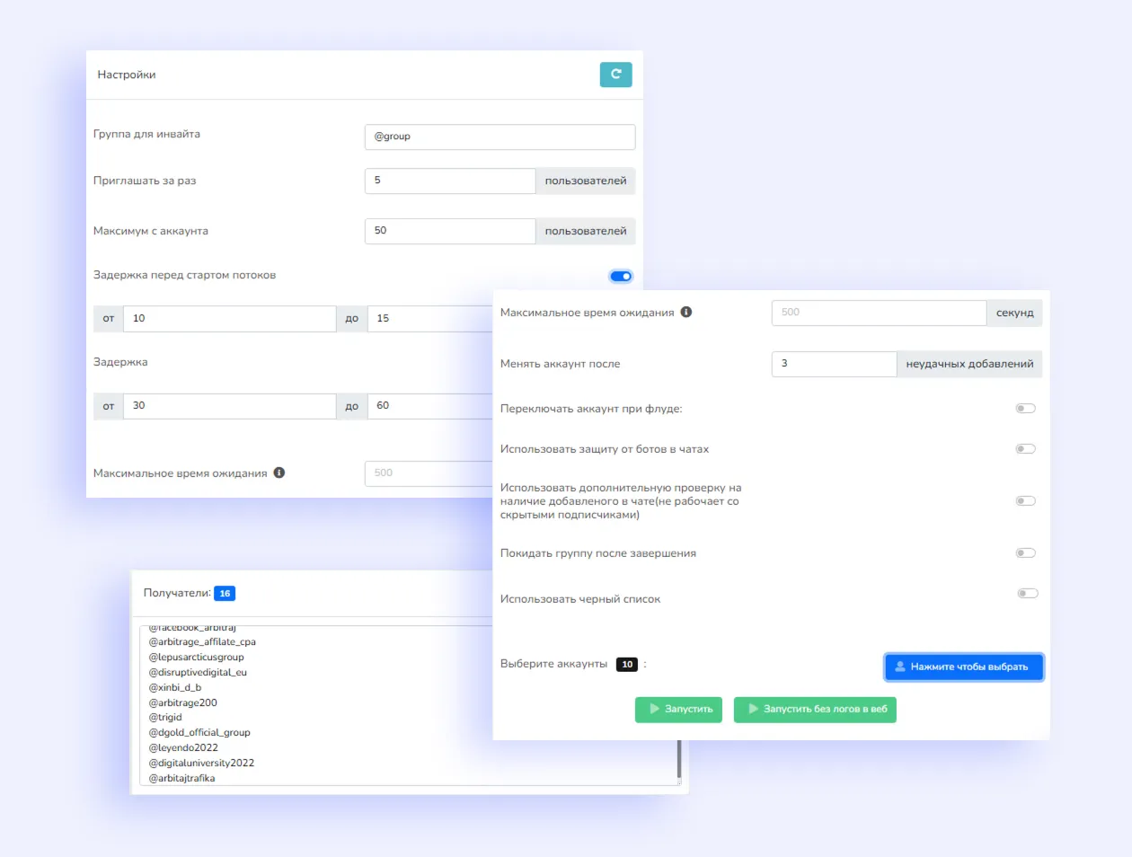This screenshot has width=1132, height=857.
Task: Enable Использовать защиту от ботов в чатах
Action: [1025, 449]
